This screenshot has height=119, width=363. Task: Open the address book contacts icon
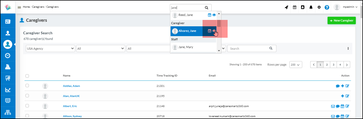pos(303,7)
